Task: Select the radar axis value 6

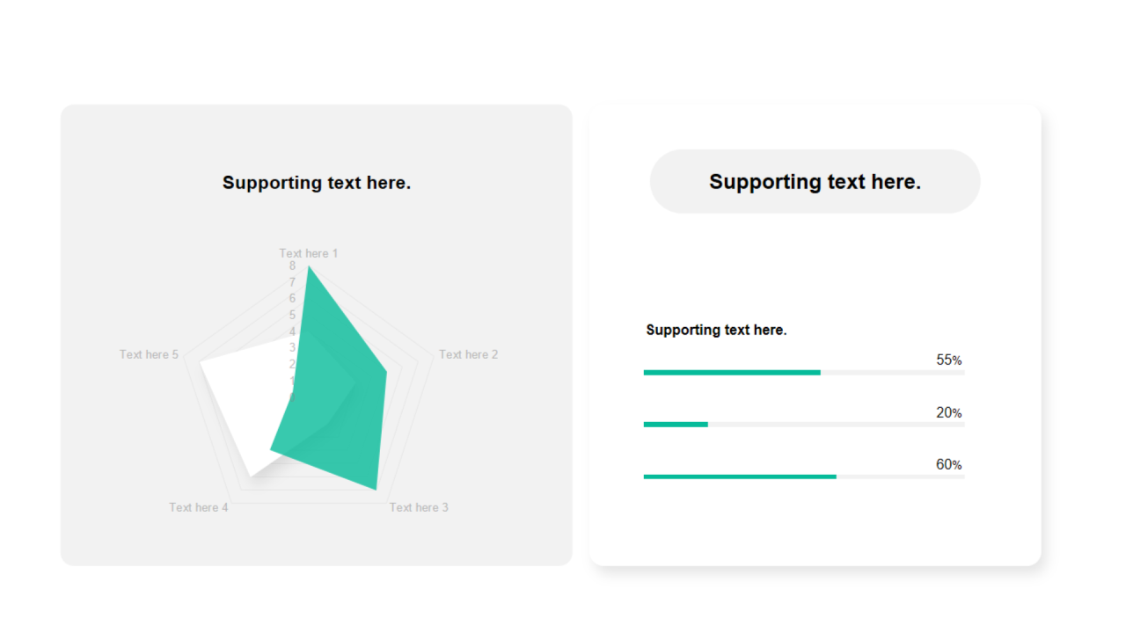Action: click(292, 298)
